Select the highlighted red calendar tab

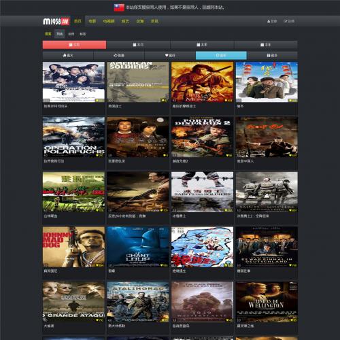coord(74,45)
